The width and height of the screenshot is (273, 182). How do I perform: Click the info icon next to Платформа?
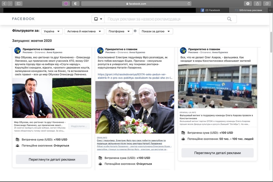point(135,31)
